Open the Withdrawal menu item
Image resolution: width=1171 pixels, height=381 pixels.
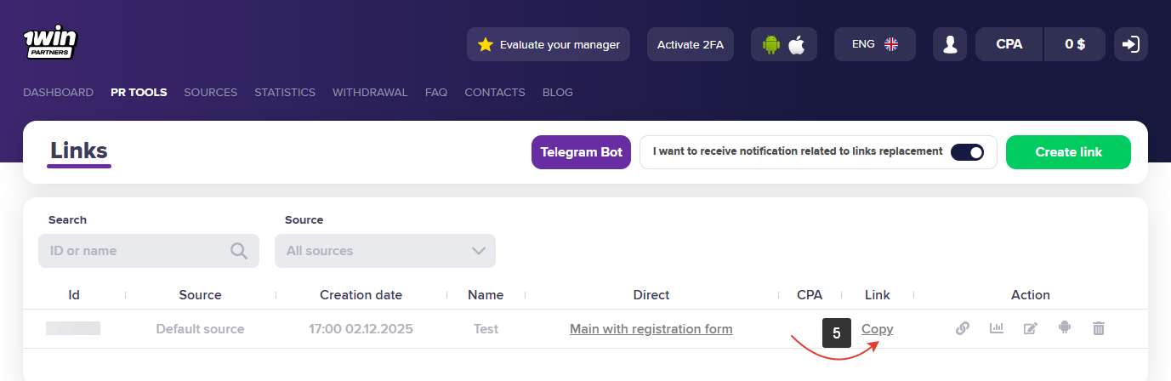point(370,92)
